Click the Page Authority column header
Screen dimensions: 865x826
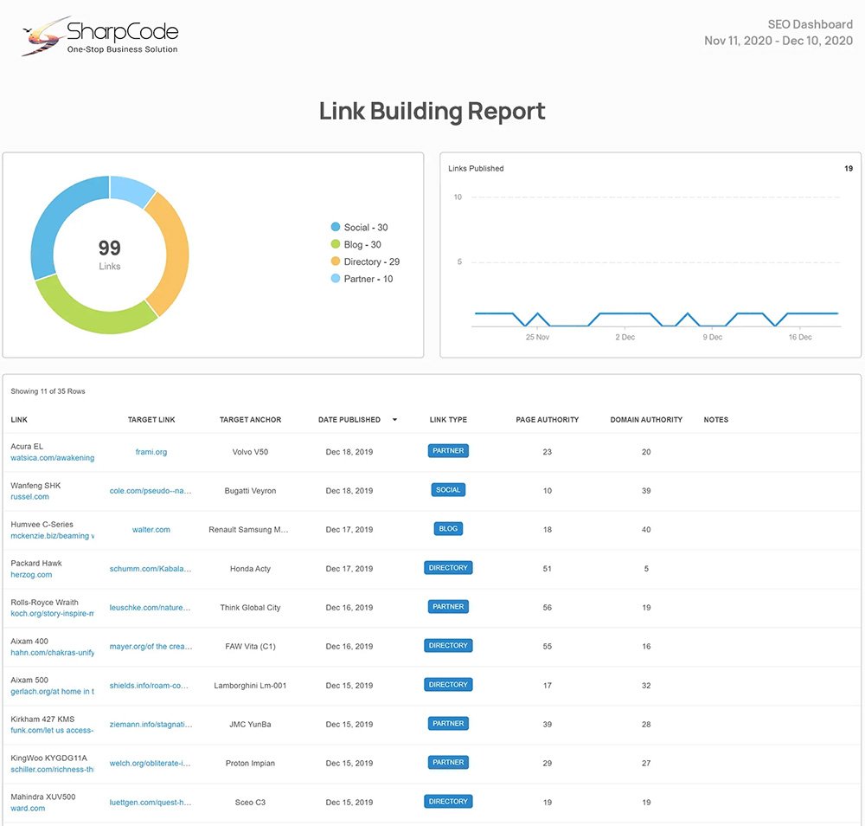click(x=547, y=420)
